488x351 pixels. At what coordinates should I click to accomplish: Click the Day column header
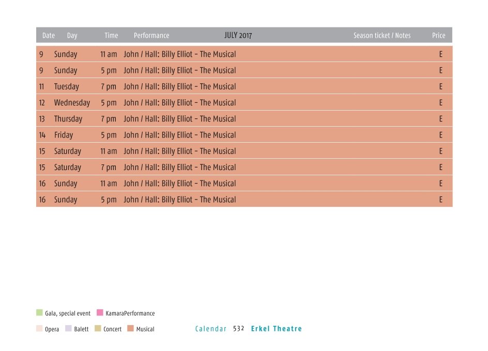72,36
